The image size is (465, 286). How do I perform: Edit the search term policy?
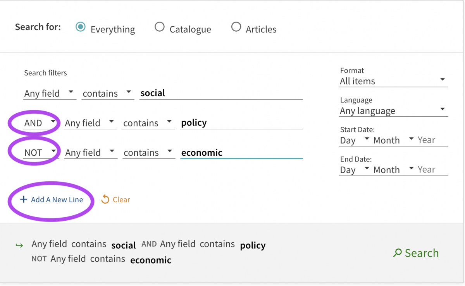[x=241, y=123]
